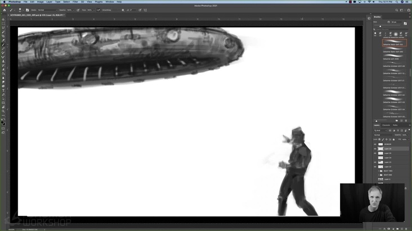Open brush settings folder icon in Brushes panel
This screenshot has height=231, width=412.
pyautogui.click(x=405, y=24)
